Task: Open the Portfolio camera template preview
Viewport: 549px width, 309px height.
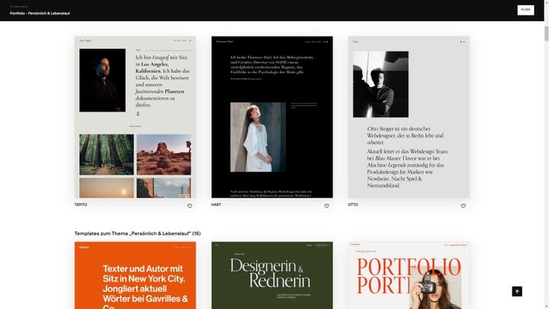Action: click(409, 275)
